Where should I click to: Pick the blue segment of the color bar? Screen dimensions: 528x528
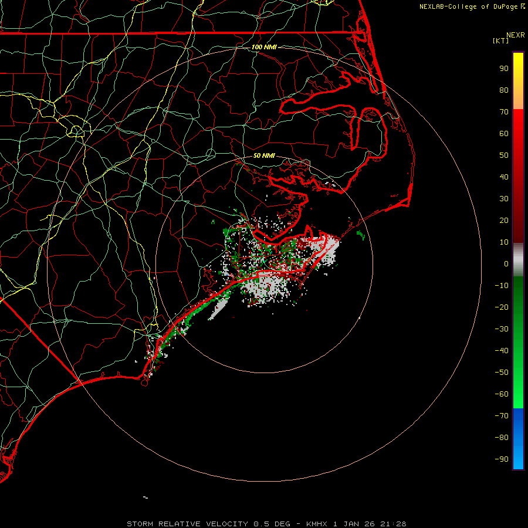[518, 439]
